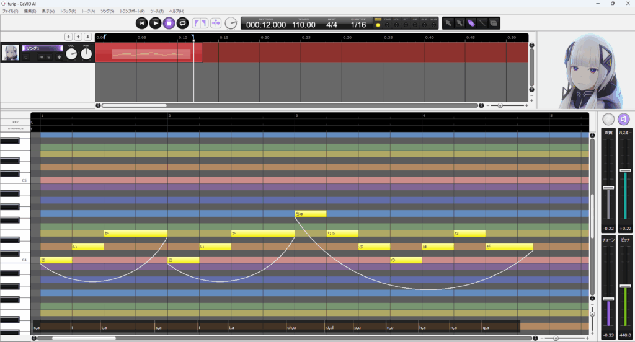Select the が note

click(510, 247)
